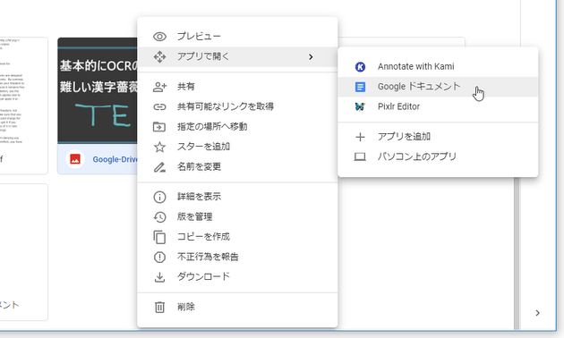Select コピーを作成 menu entry
Viewport: 564px width, 338px height.
[x=237, y=237]
